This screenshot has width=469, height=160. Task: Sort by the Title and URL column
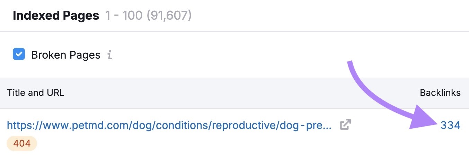click(x=36, y=93)
